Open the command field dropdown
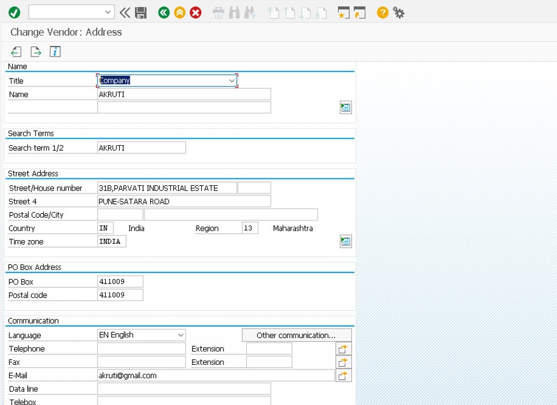 (x=108, y=12)
